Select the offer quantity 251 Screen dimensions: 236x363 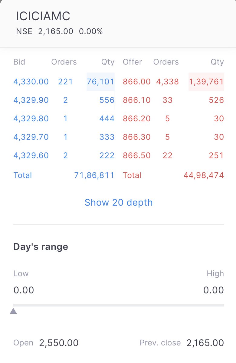pyautogui.click(x=216, y=155)
